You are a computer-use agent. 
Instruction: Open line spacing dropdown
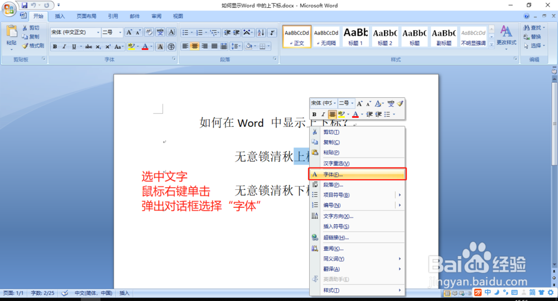click(235, 46)
